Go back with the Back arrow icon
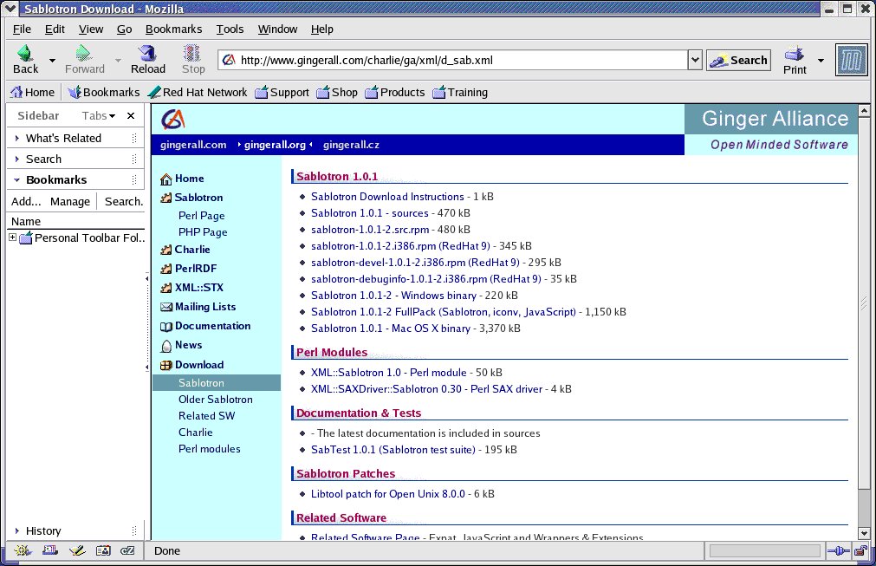This screenshot has width=876, height=566. 25,53
